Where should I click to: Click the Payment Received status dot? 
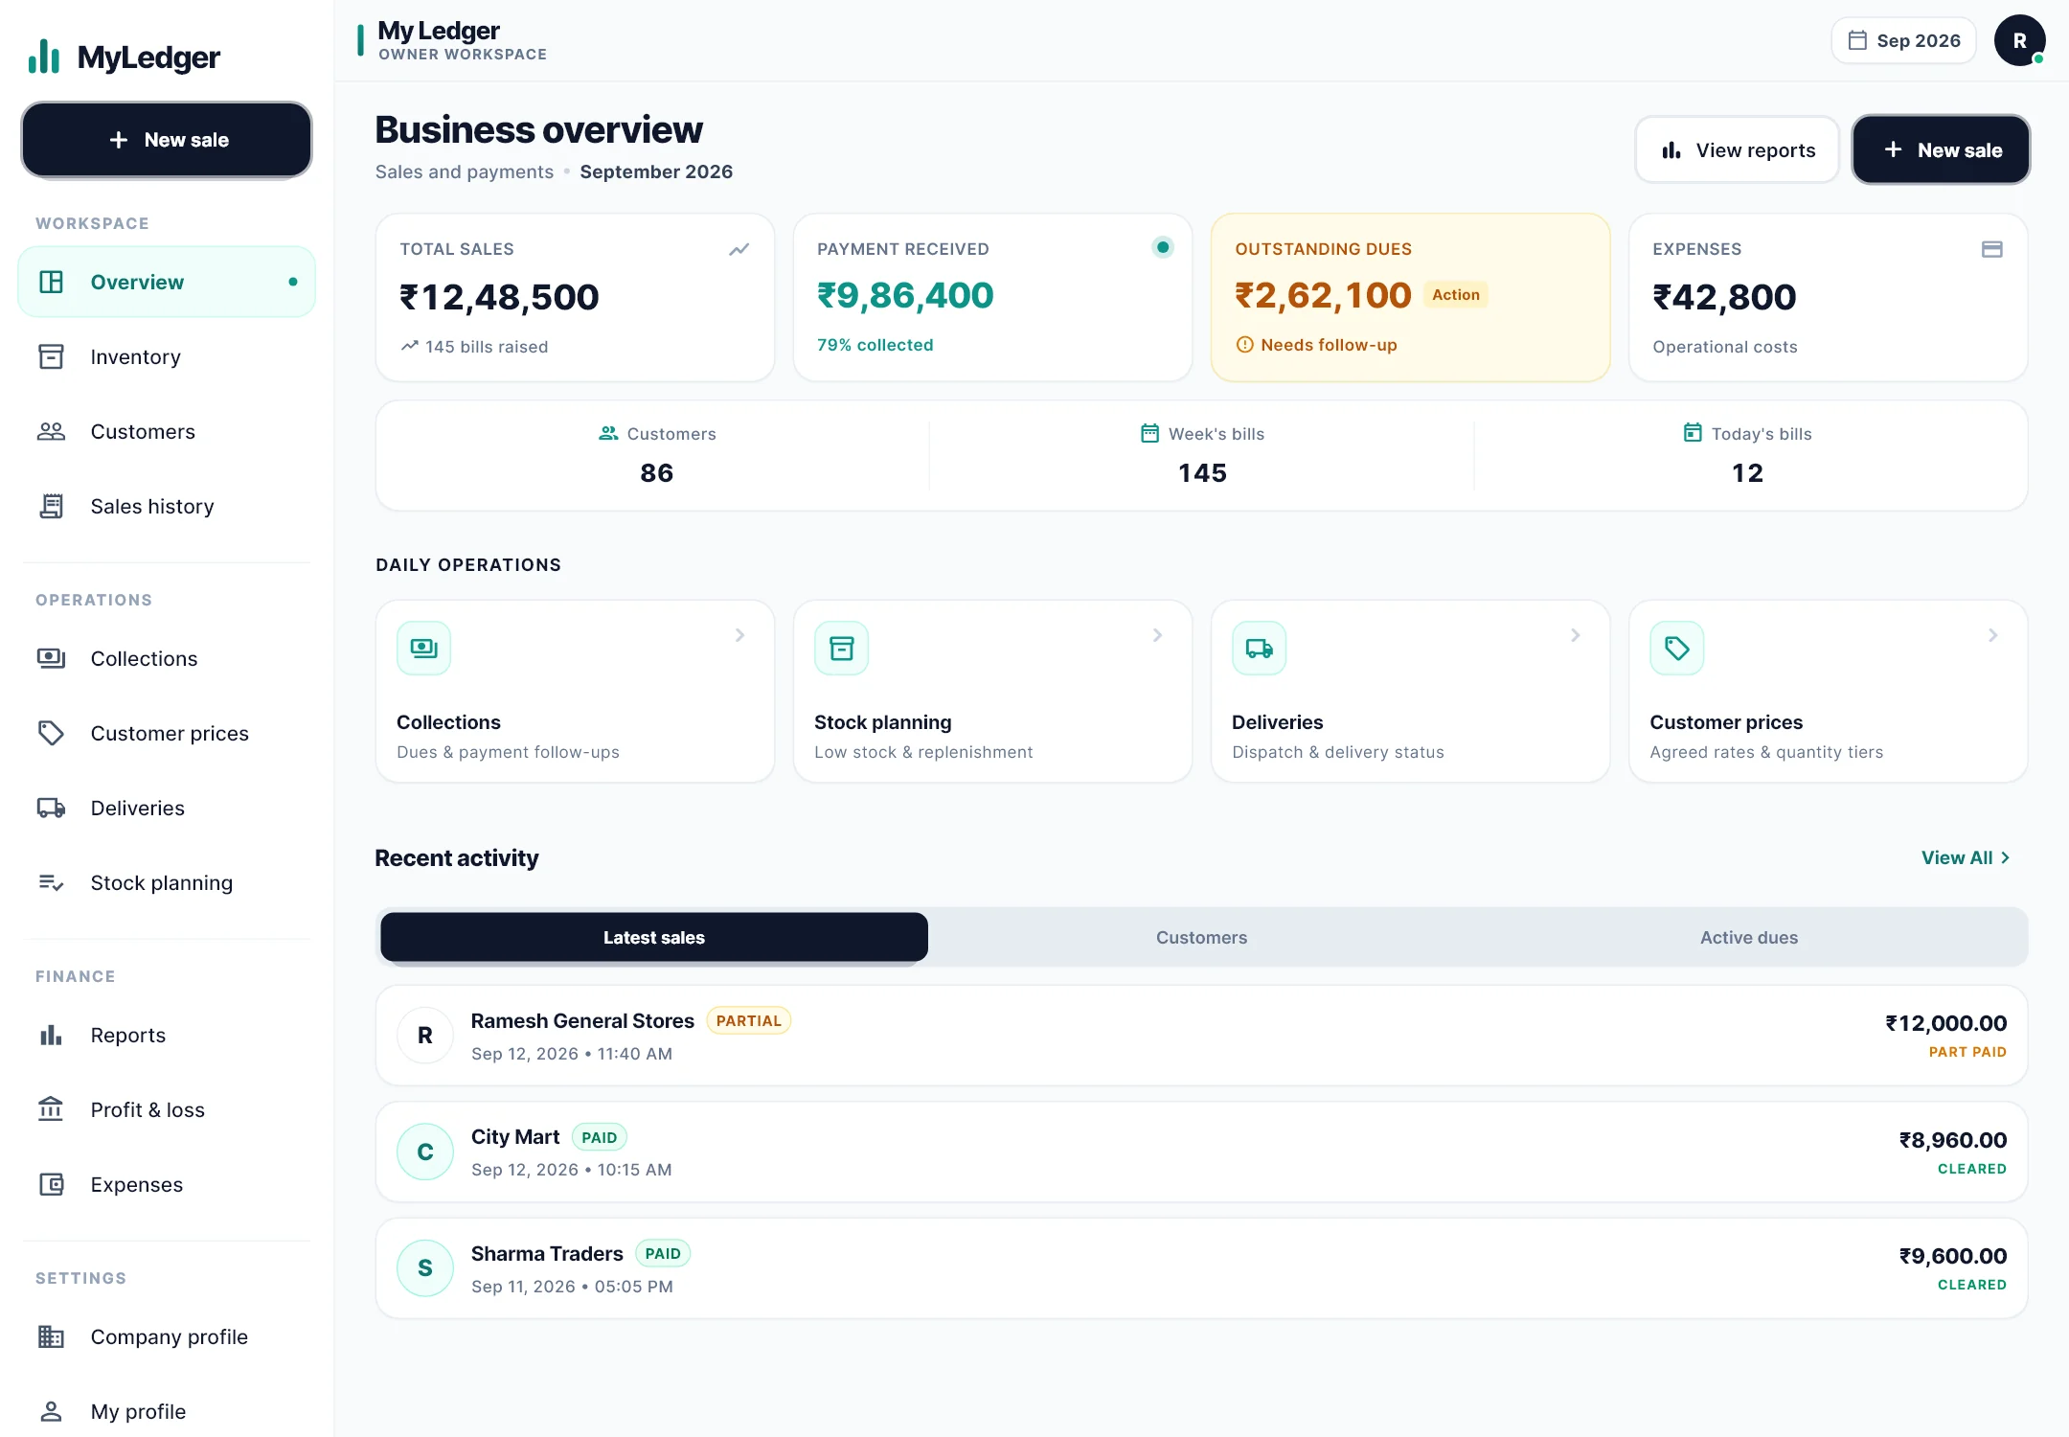(1162, 247)
